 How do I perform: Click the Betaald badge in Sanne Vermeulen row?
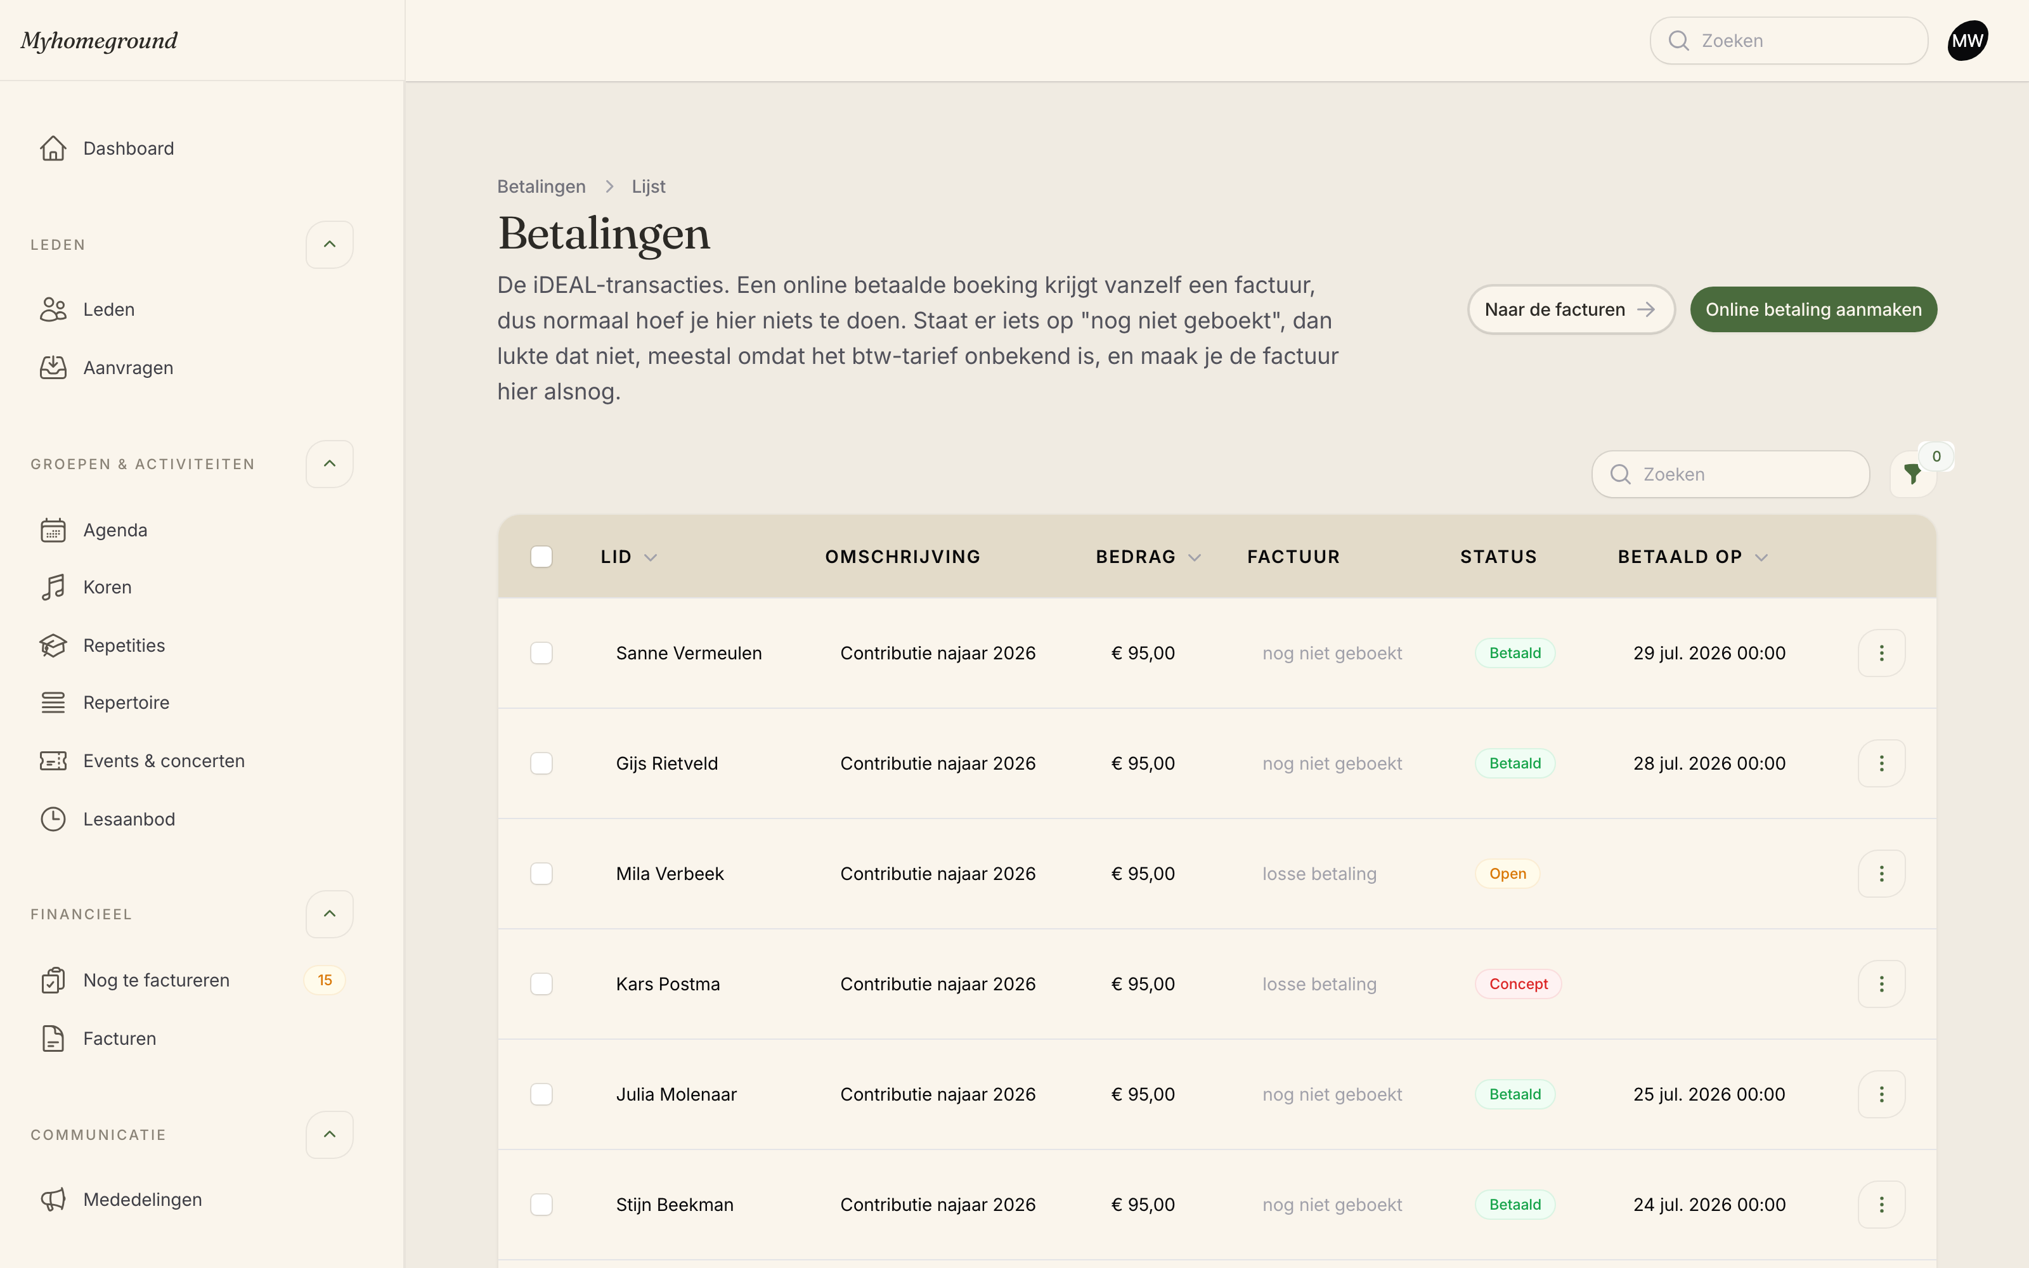point(1514,652)
